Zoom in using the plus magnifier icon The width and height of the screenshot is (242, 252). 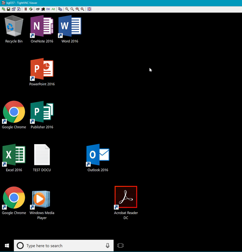[67, 9]
